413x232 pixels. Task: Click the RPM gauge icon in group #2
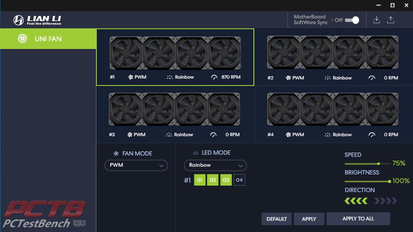(372, 78)
